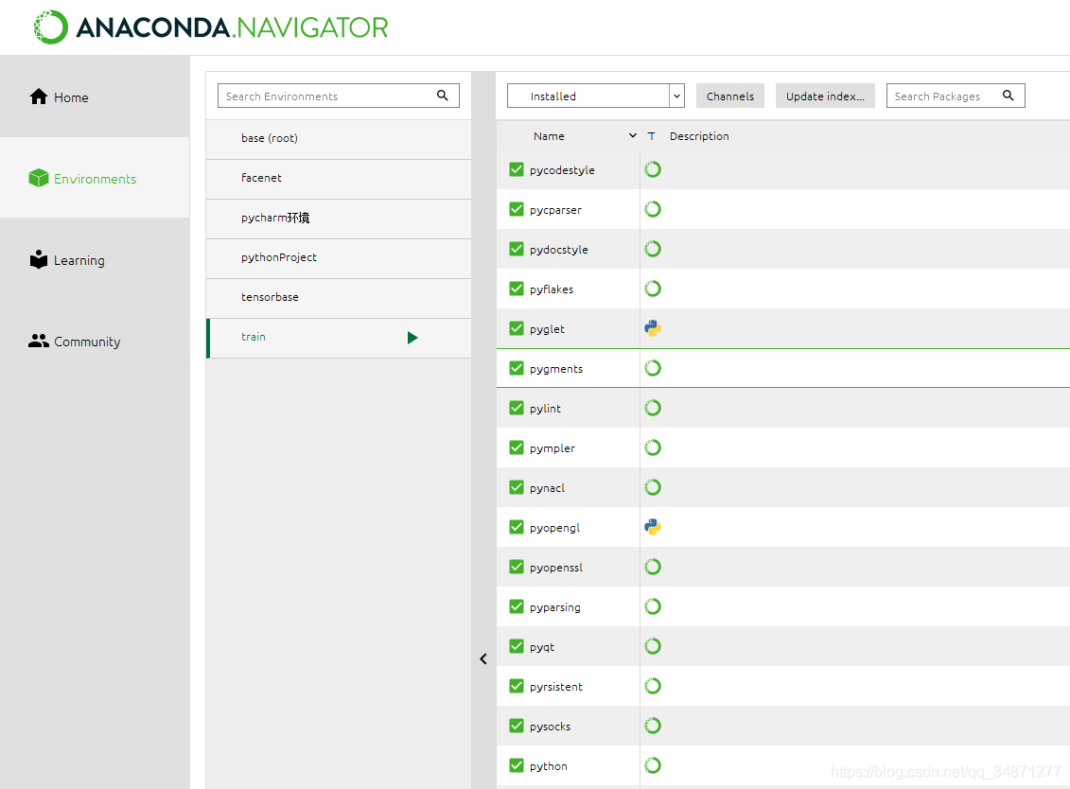Select the tensorbase environment
This screenshot has width=1070, height=789.
click(339, 297)
